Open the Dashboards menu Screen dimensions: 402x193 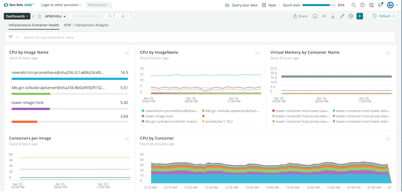17,16
